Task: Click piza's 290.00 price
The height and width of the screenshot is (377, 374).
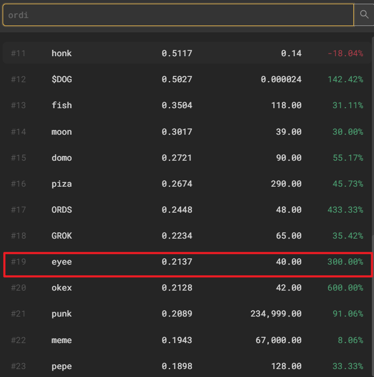Action: coord(286,183)
